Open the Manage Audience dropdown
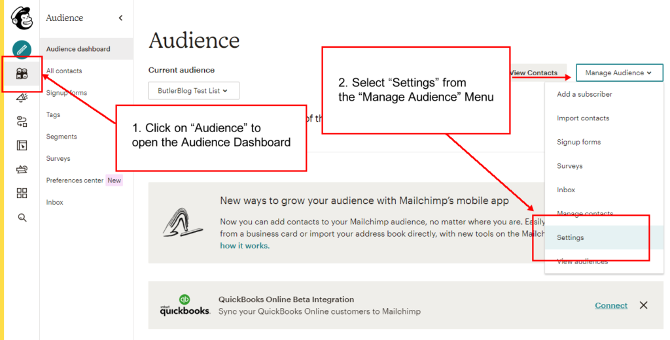The height and width of the screenshot is (340, 670). click(x=619, y=73)
